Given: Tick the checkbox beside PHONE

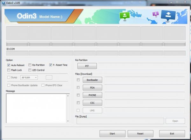Looking at the screenshot, I should point(78,95).
